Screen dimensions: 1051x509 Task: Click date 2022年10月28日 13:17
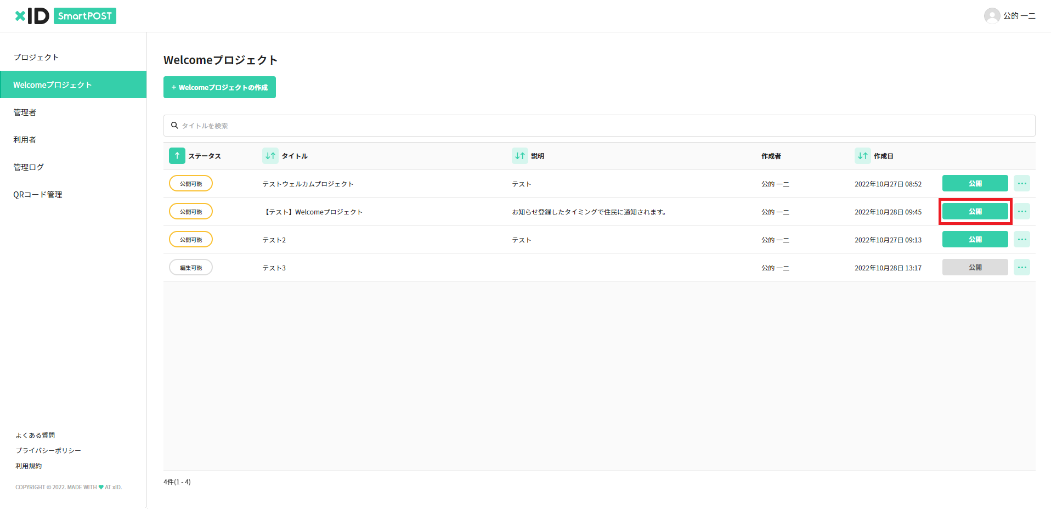pos(888,268)
